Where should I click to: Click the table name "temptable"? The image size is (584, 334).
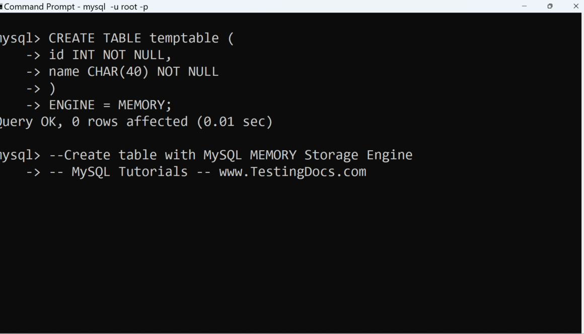(184, 38)
